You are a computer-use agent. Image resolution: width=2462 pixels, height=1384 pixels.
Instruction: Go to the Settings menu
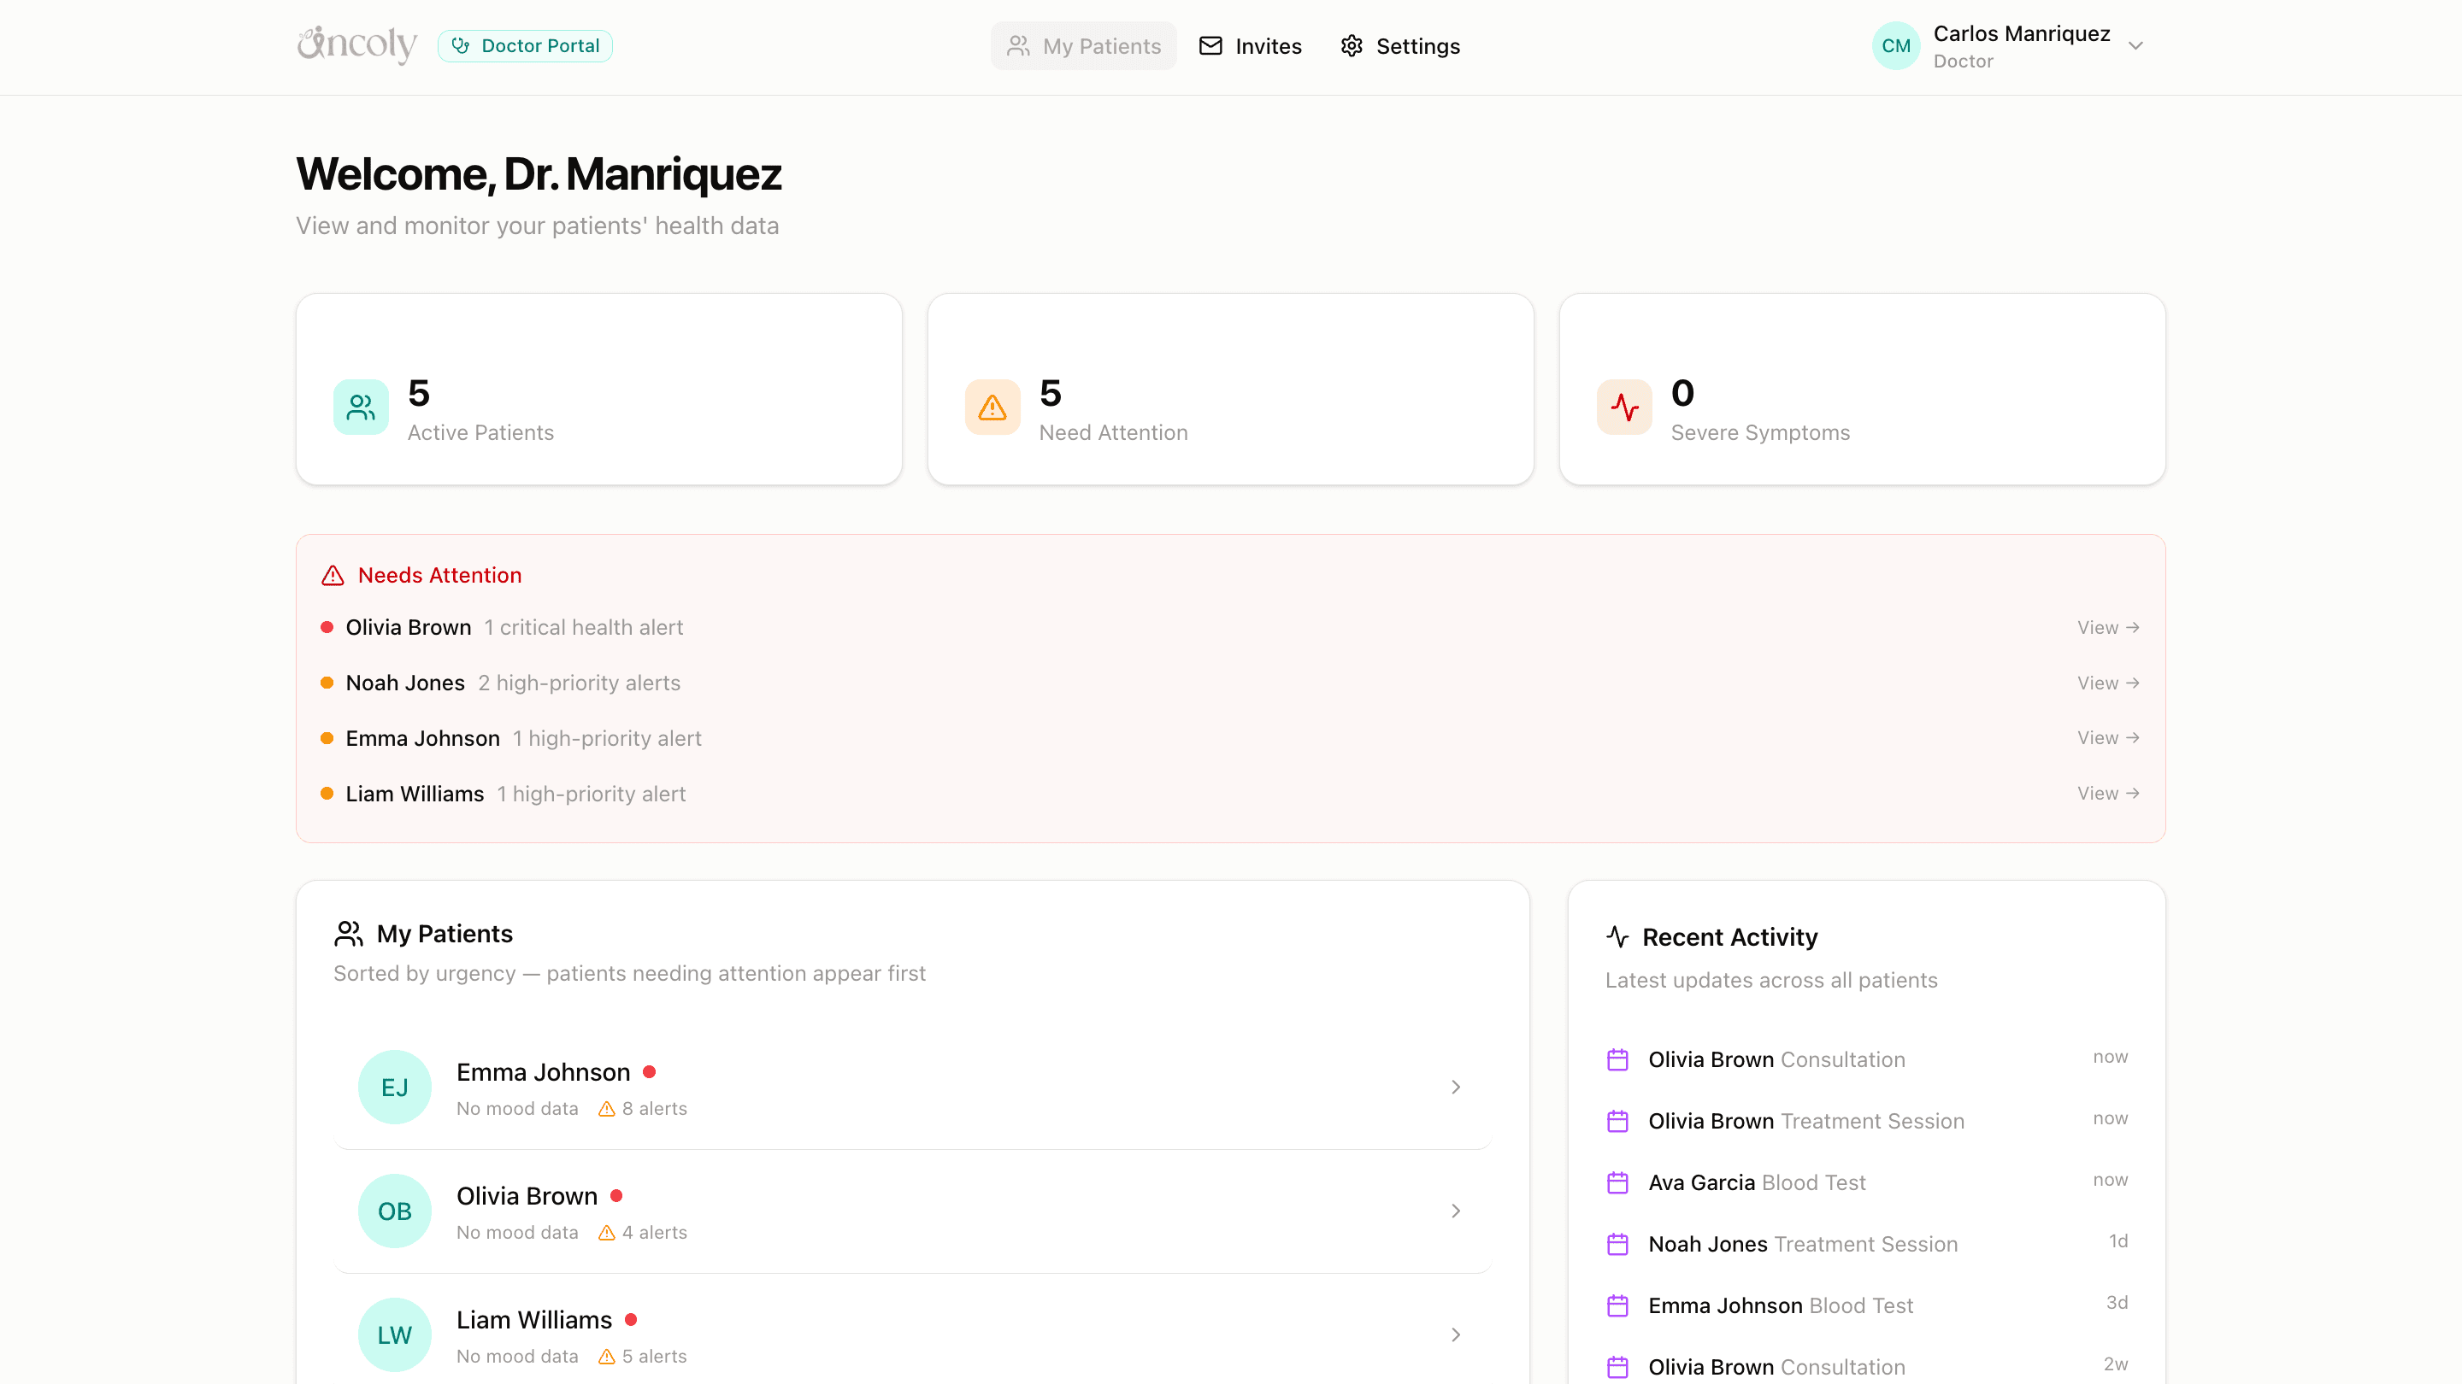[1400, 46]
